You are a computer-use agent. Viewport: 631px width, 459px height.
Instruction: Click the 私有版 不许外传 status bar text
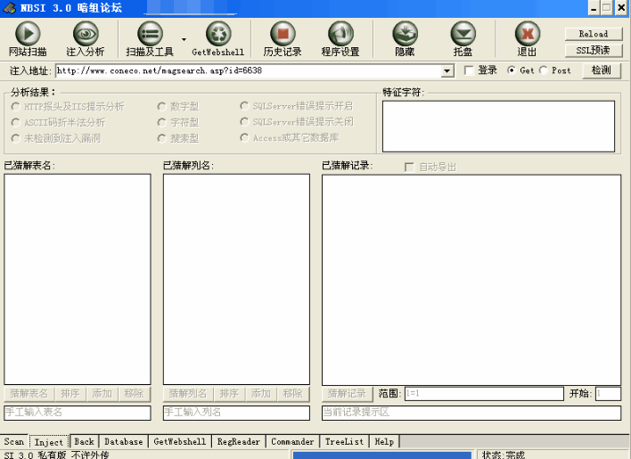73,455
